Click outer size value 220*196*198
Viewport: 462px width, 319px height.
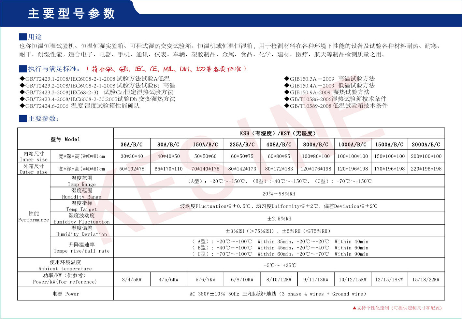click(x=426, y=169)
